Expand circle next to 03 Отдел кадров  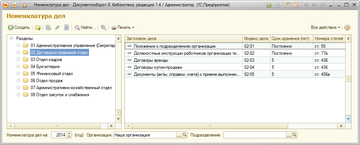[x=19, y=60]
